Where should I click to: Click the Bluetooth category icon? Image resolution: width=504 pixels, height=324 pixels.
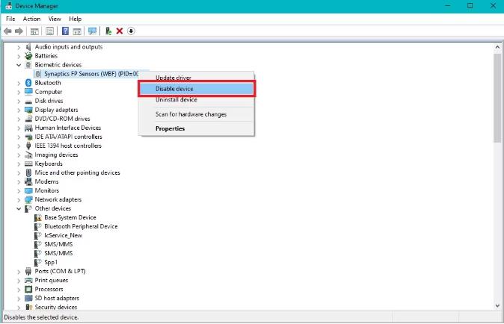(x=28, y=83)
